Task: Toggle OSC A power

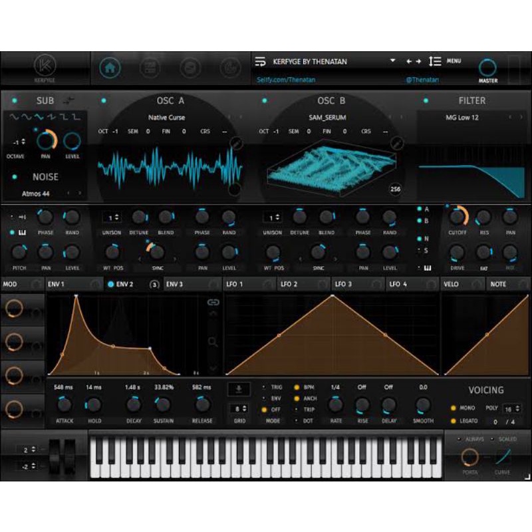Action: (104, 100)
